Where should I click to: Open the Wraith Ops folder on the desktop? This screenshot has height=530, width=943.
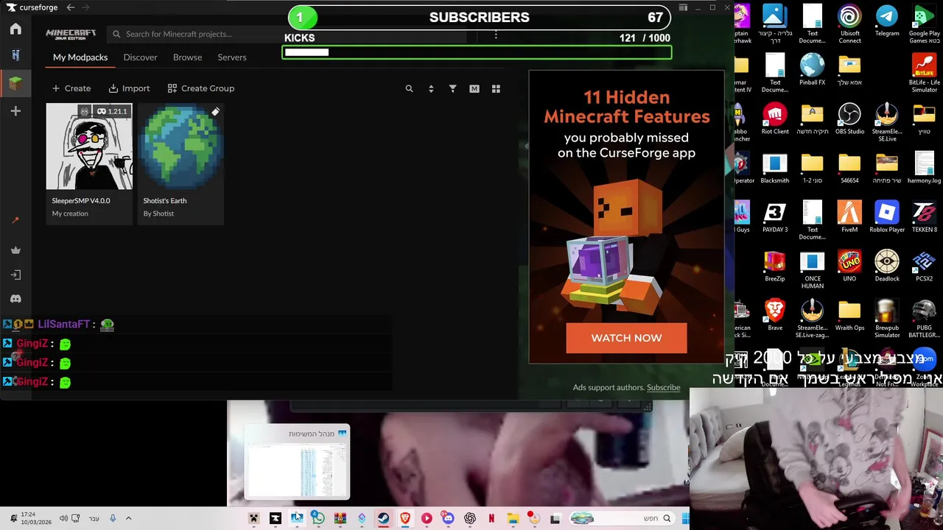[x=849, y=315]
